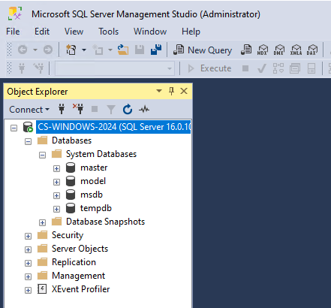Expand the msdb database

coord(57,195)
